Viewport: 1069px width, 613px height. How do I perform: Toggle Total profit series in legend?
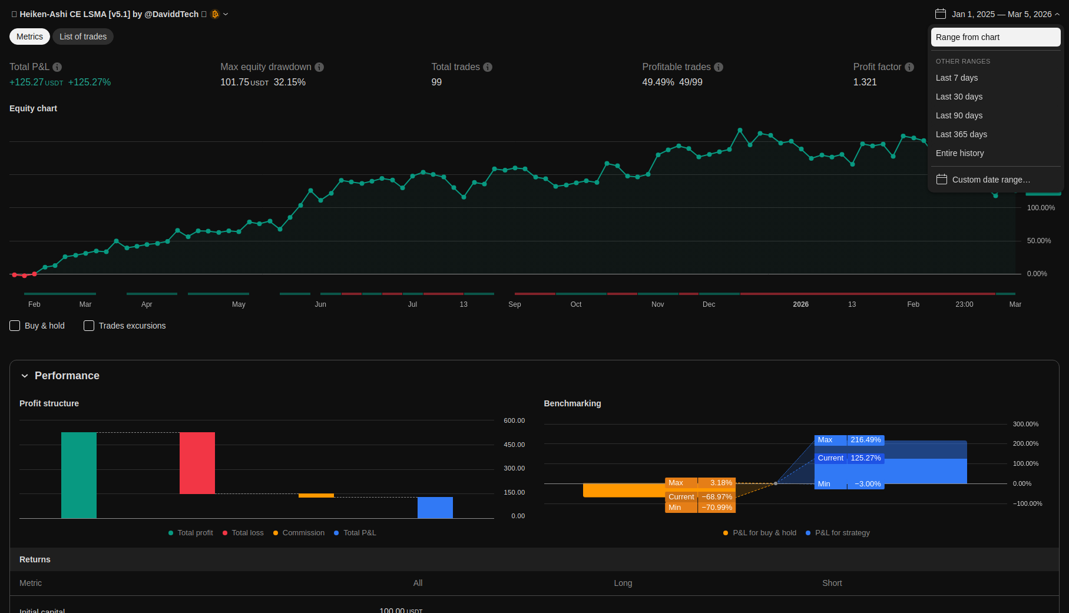[x=191, y=533]
